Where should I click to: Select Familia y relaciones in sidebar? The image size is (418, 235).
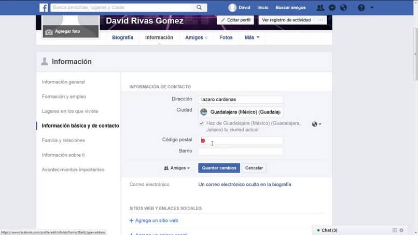point(63,140)
